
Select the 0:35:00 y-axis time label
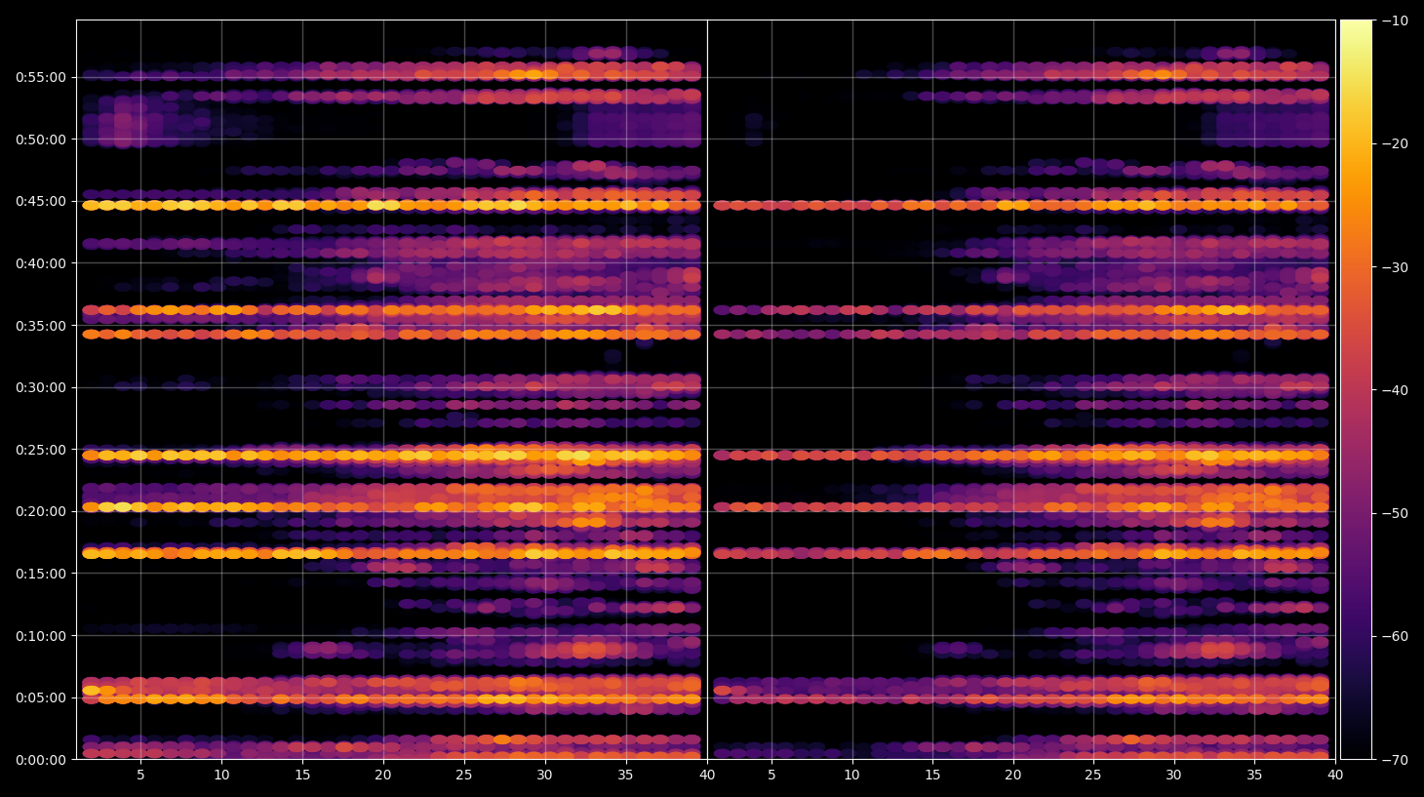point(41,326)
